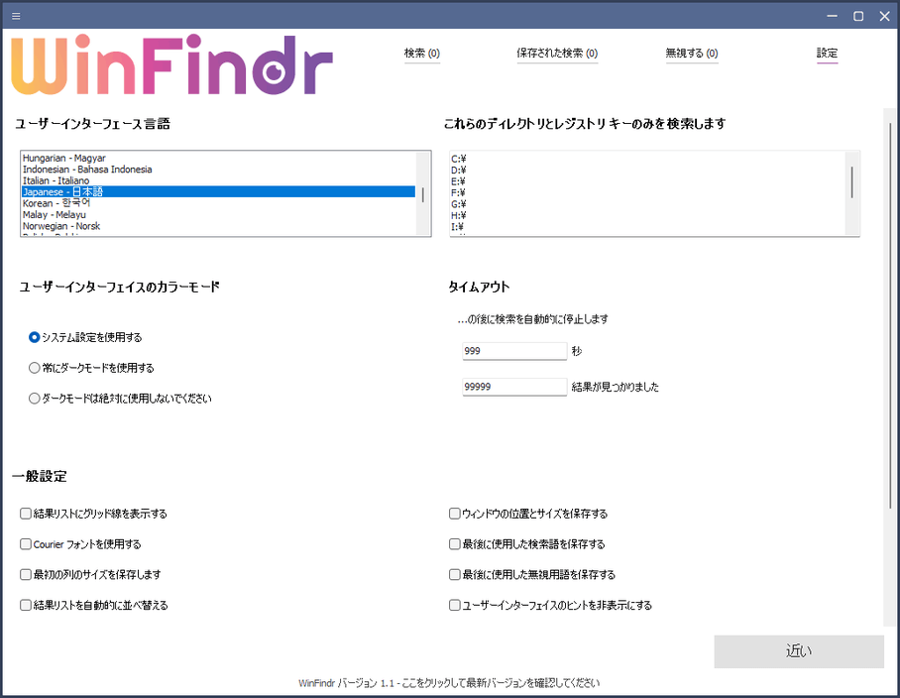Select the 設定 tab
The height and width of the screenshot is (698, 900).
[827, 54]
